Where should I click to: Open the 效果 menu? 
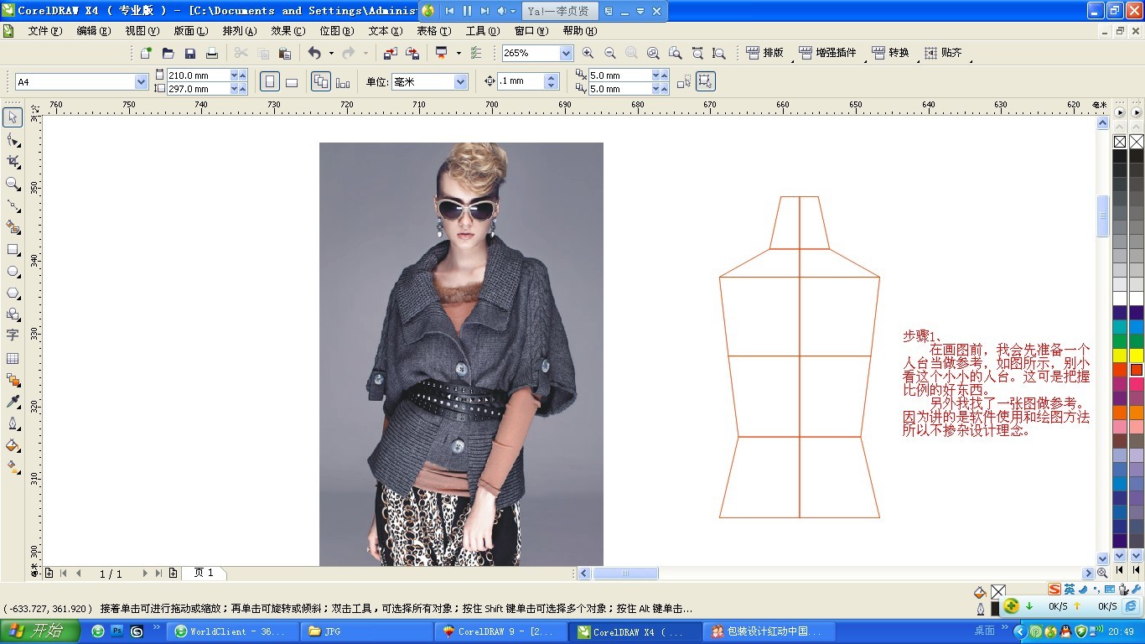(x=288, y=31)
